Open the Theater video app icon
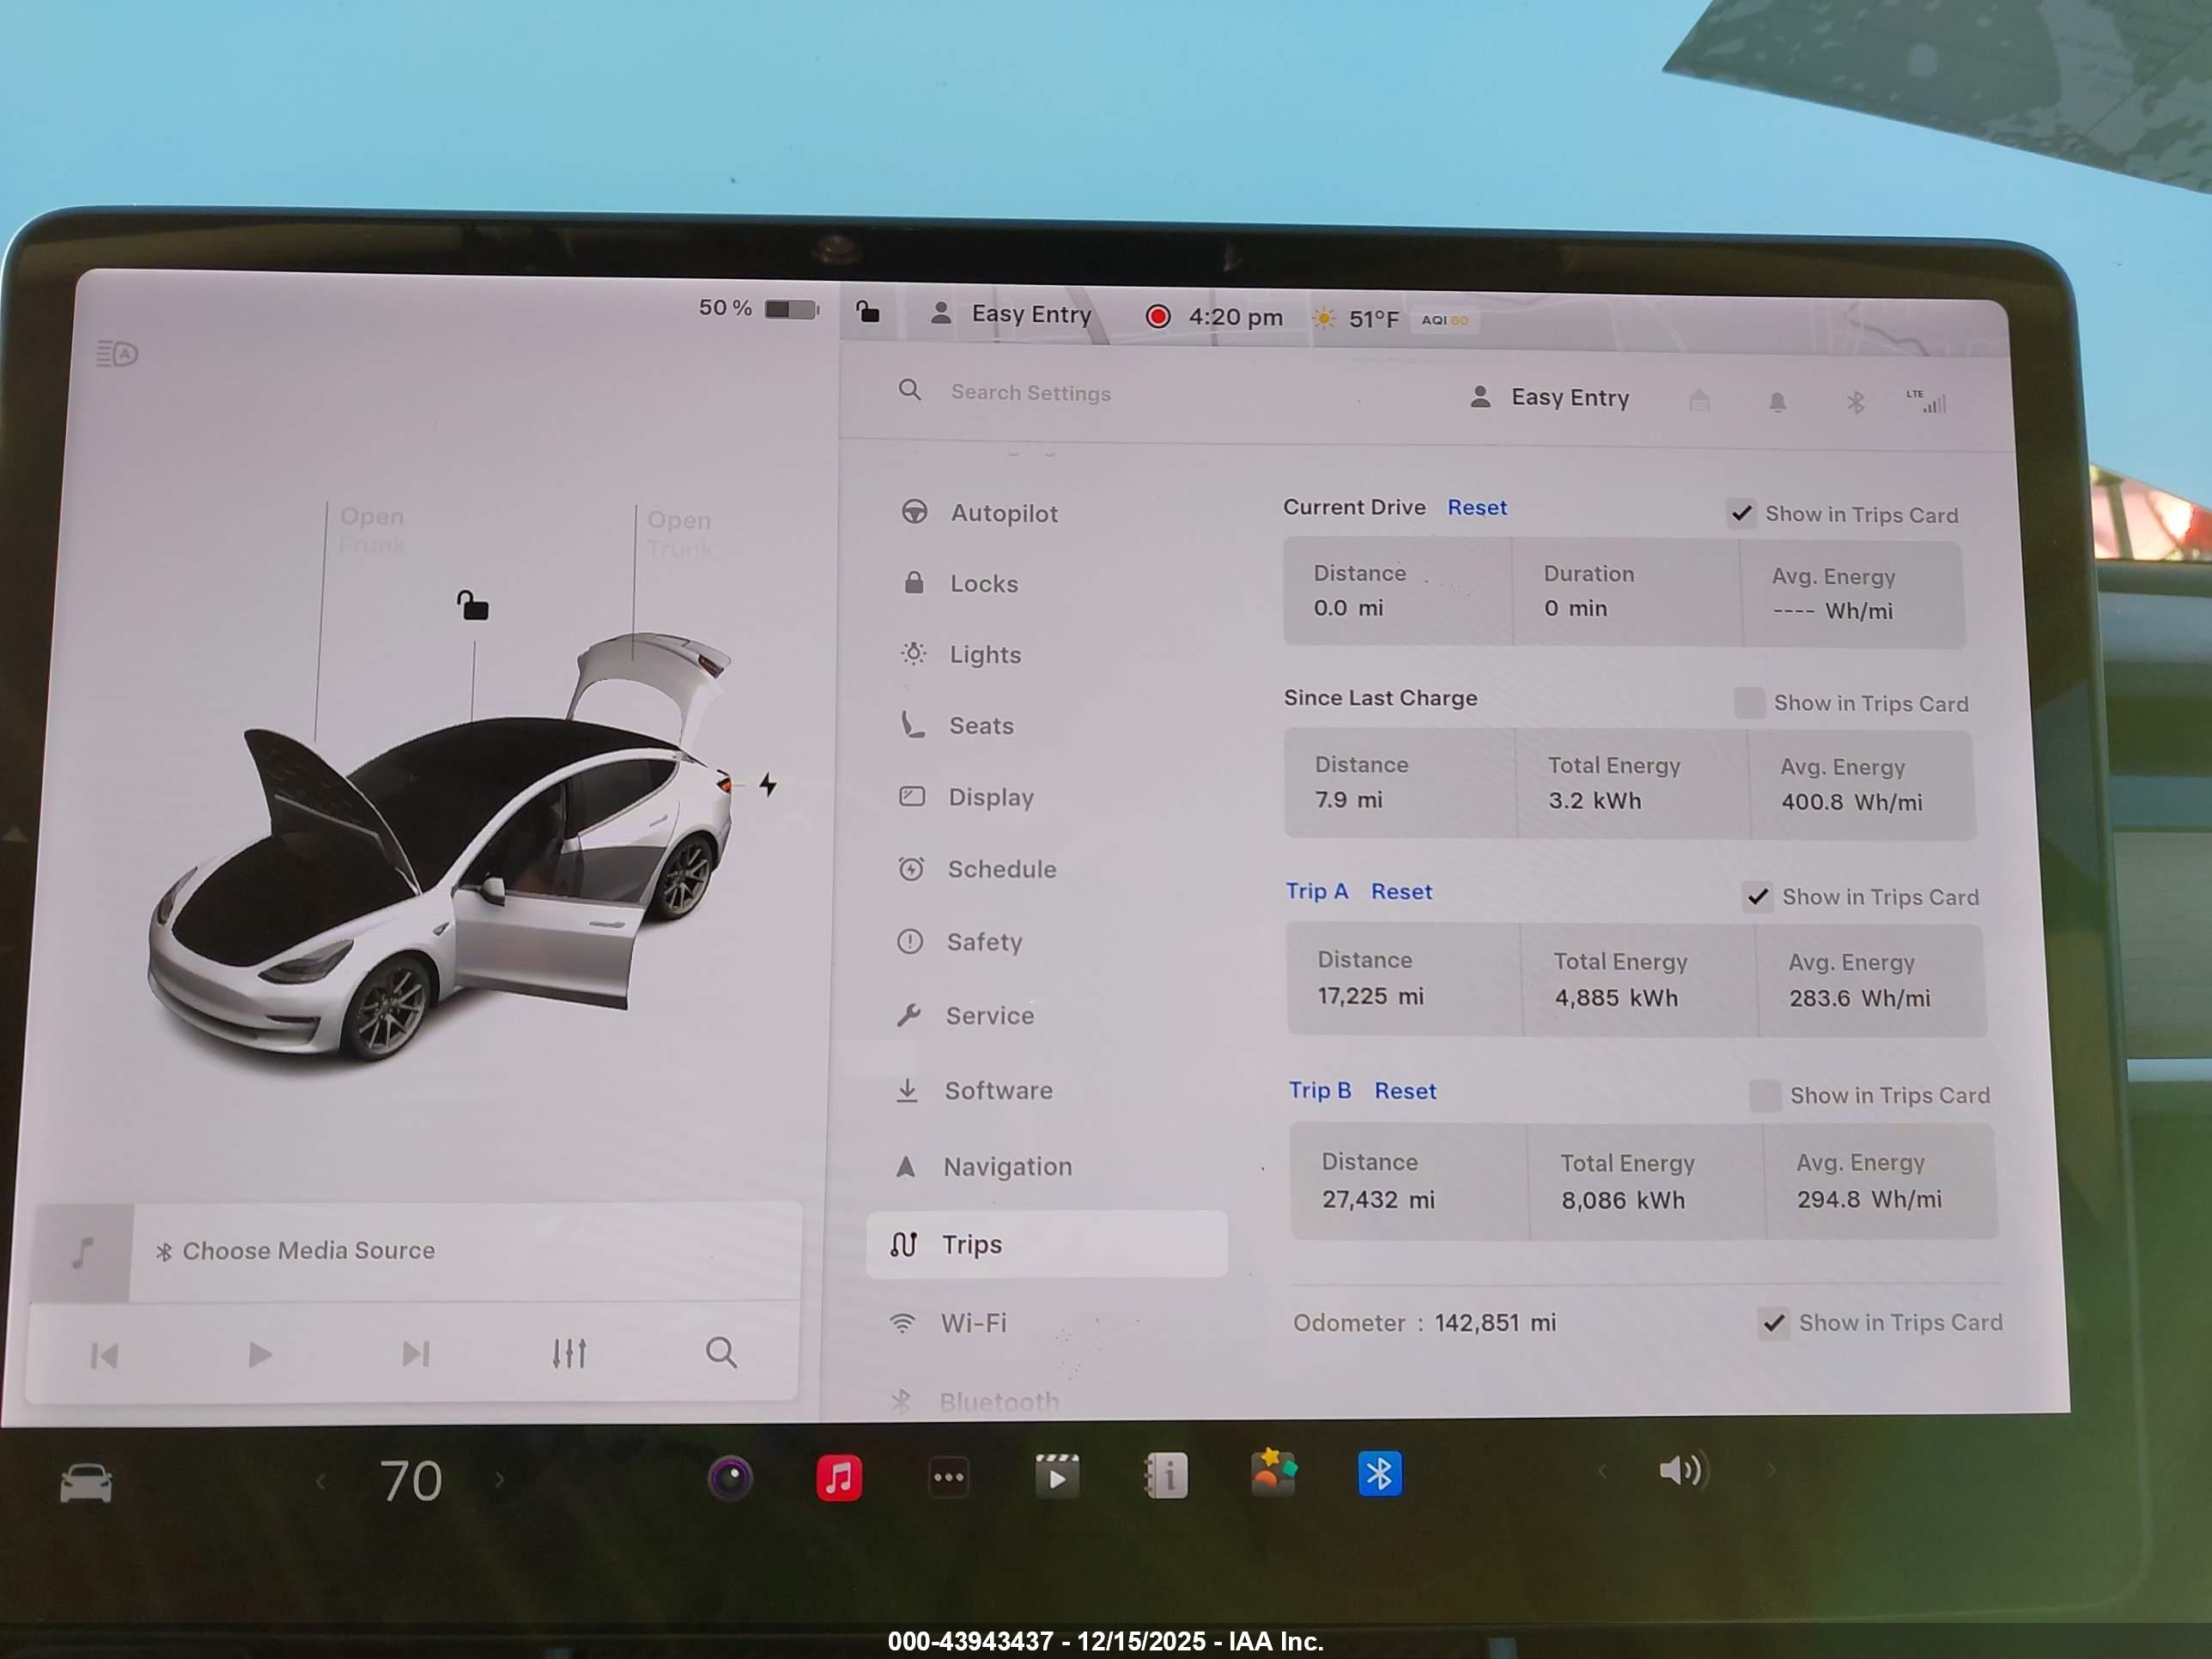Screen dimensions: 2212x1659 tap(1057, 1476)
